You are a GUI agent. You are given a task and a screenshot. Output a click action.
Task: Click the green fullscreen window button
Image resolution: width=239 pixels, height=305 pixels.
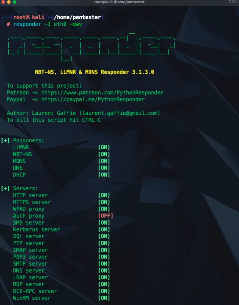pos(15,2)
